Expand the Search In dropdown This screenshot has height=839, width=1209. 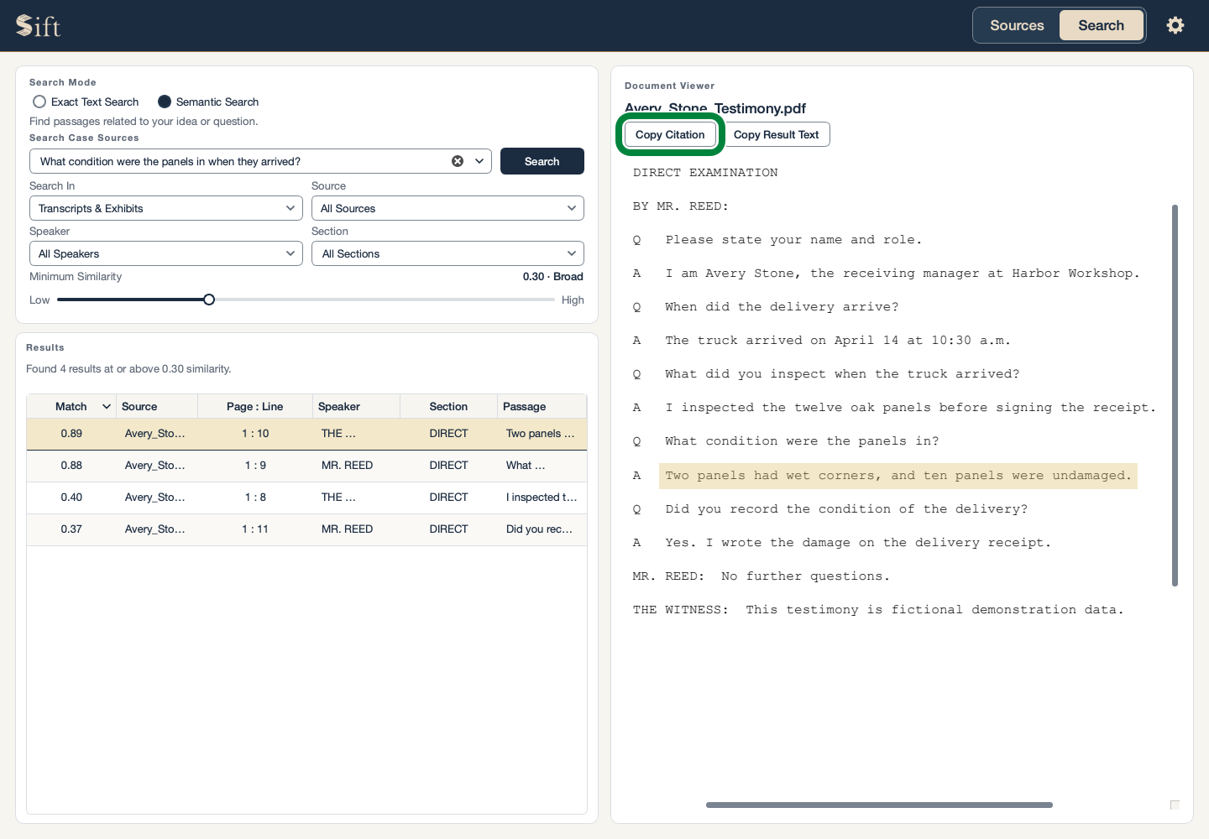166,208
